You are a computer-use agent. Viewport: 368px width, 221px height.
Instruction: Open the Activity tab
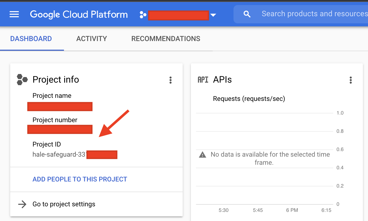(92, 39)
